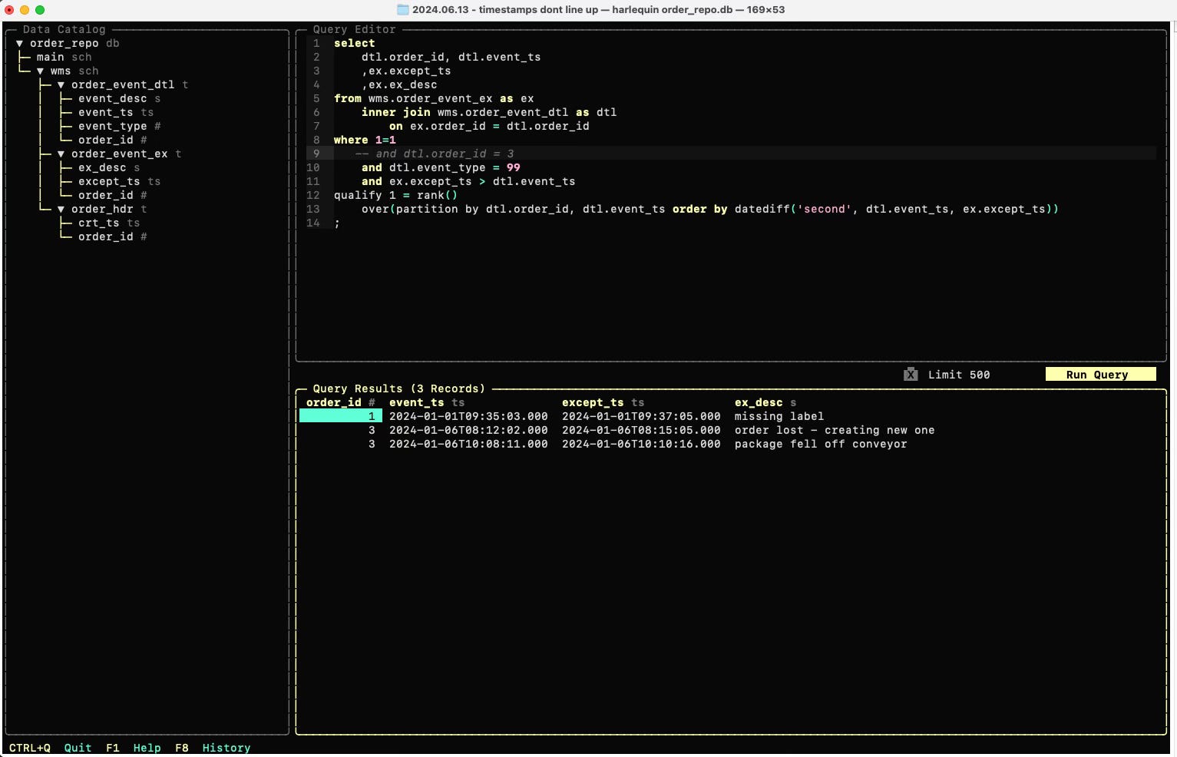Click the folder icon in window title
The width and height of the screenshot is (1177, 757).
[x=402, y=10]
